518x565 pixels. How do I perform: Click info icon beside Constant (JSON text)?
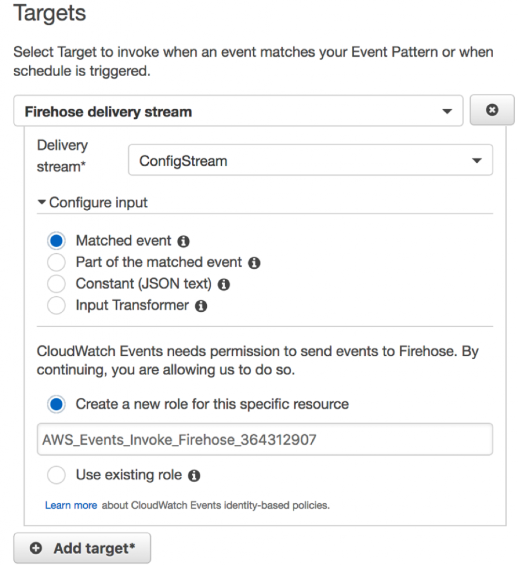pyautogui.click(x=223, y=285)
